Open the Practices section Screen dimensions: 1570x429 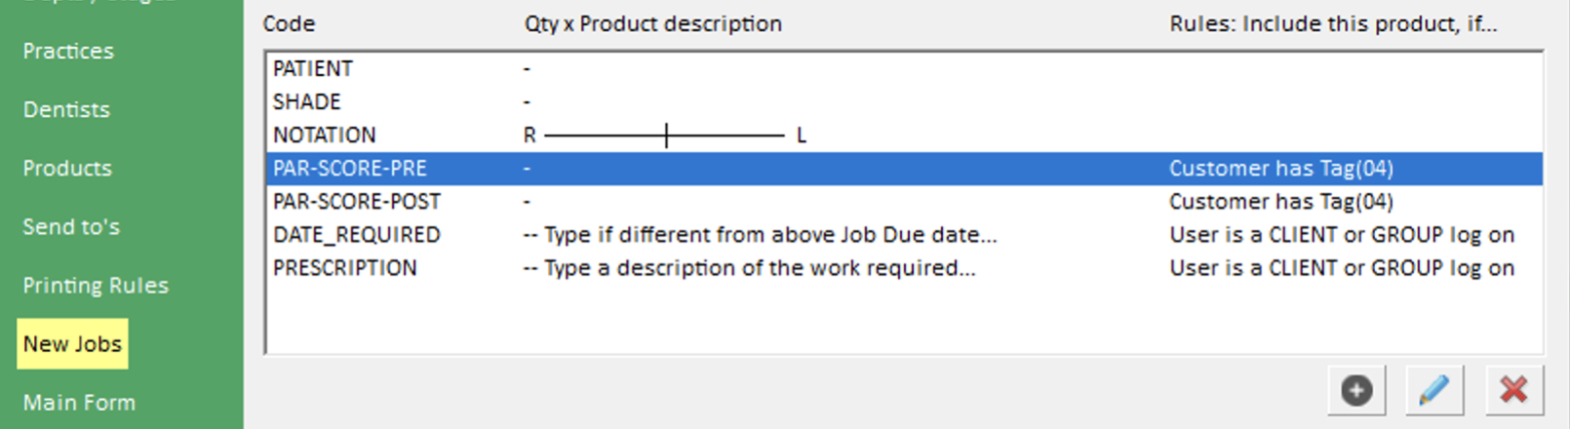pyautogui.click(x=68, y=51)
